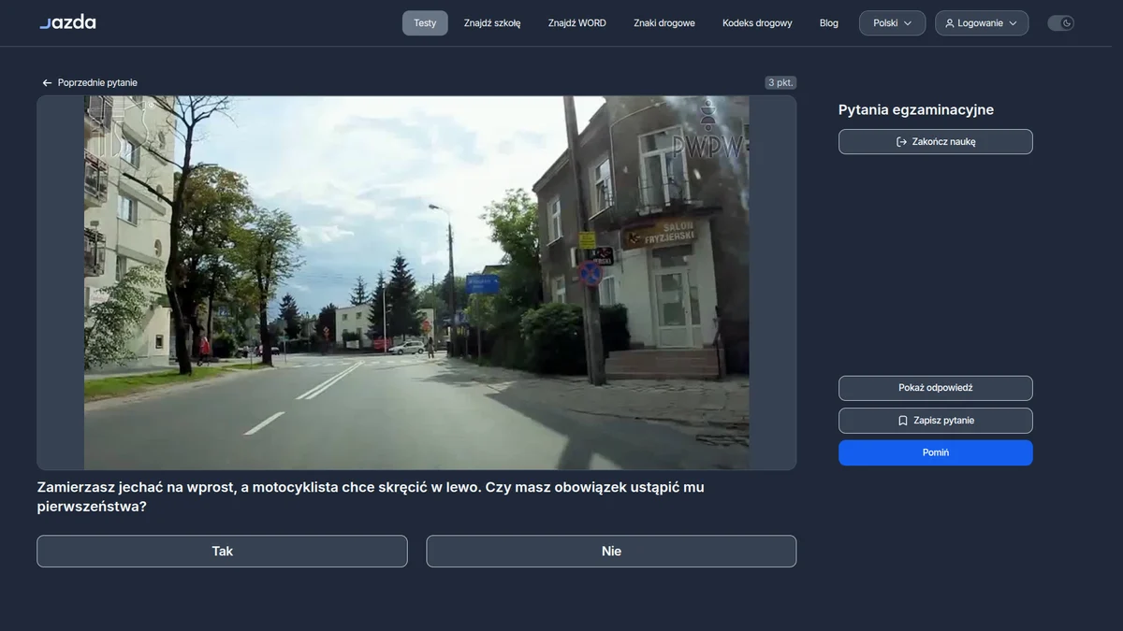Click the question text about motocyklista
Screen dimensions: 1123x631
point(371,497)
